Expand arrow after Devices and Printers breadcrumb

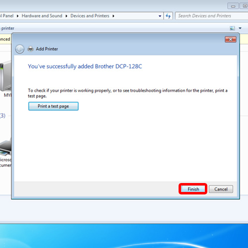coord(114,16)
